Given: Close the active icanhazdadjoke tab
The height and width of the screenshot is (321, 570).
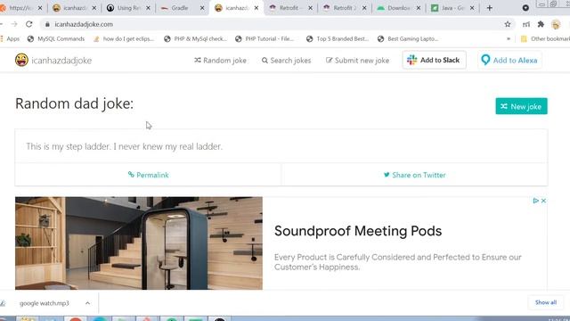Looking at the screenshot, I should pos(256,8).
